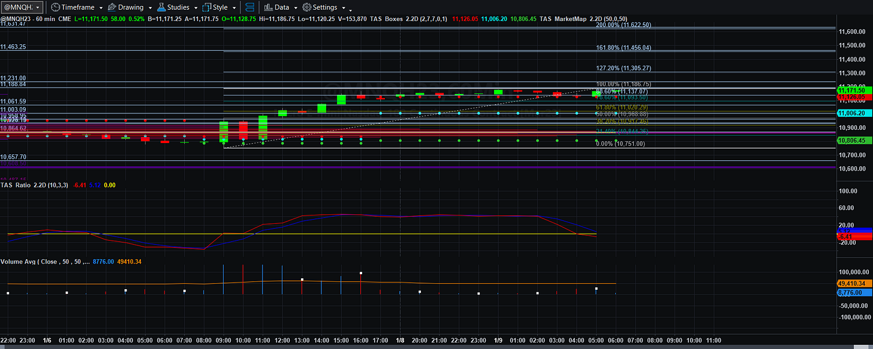Expand the Style dropdown arrow
The image size is (873, 349).
(x=234, y=8)
